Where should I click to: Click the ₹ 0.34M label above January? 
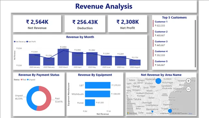(x=35, y=52)
